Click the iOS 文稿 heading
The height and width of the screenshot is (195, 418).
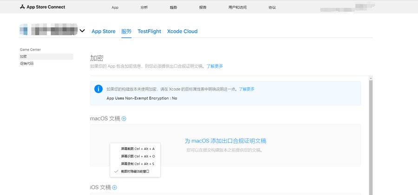[100, 188]
